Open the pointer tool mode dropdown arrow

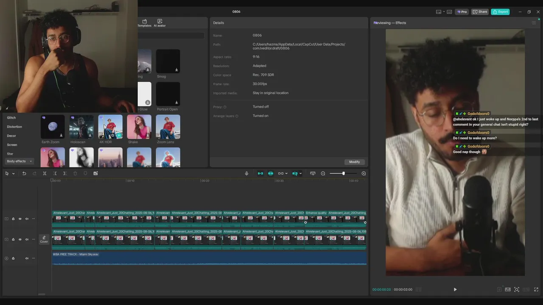[x=13, y=174]
